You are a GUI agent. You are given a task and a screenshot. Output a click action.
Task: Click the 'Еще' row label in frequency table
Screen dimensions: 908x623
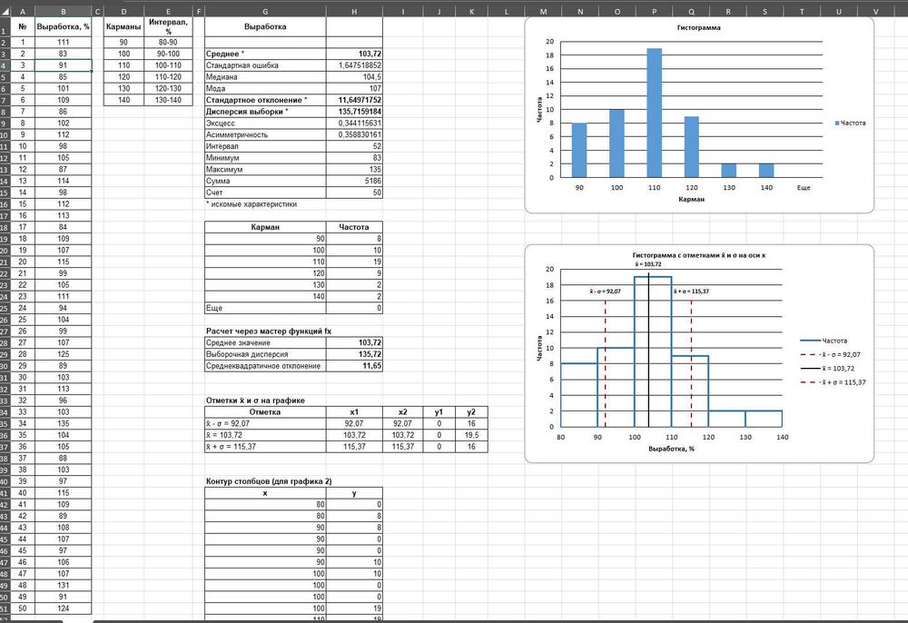coord(265,308)
